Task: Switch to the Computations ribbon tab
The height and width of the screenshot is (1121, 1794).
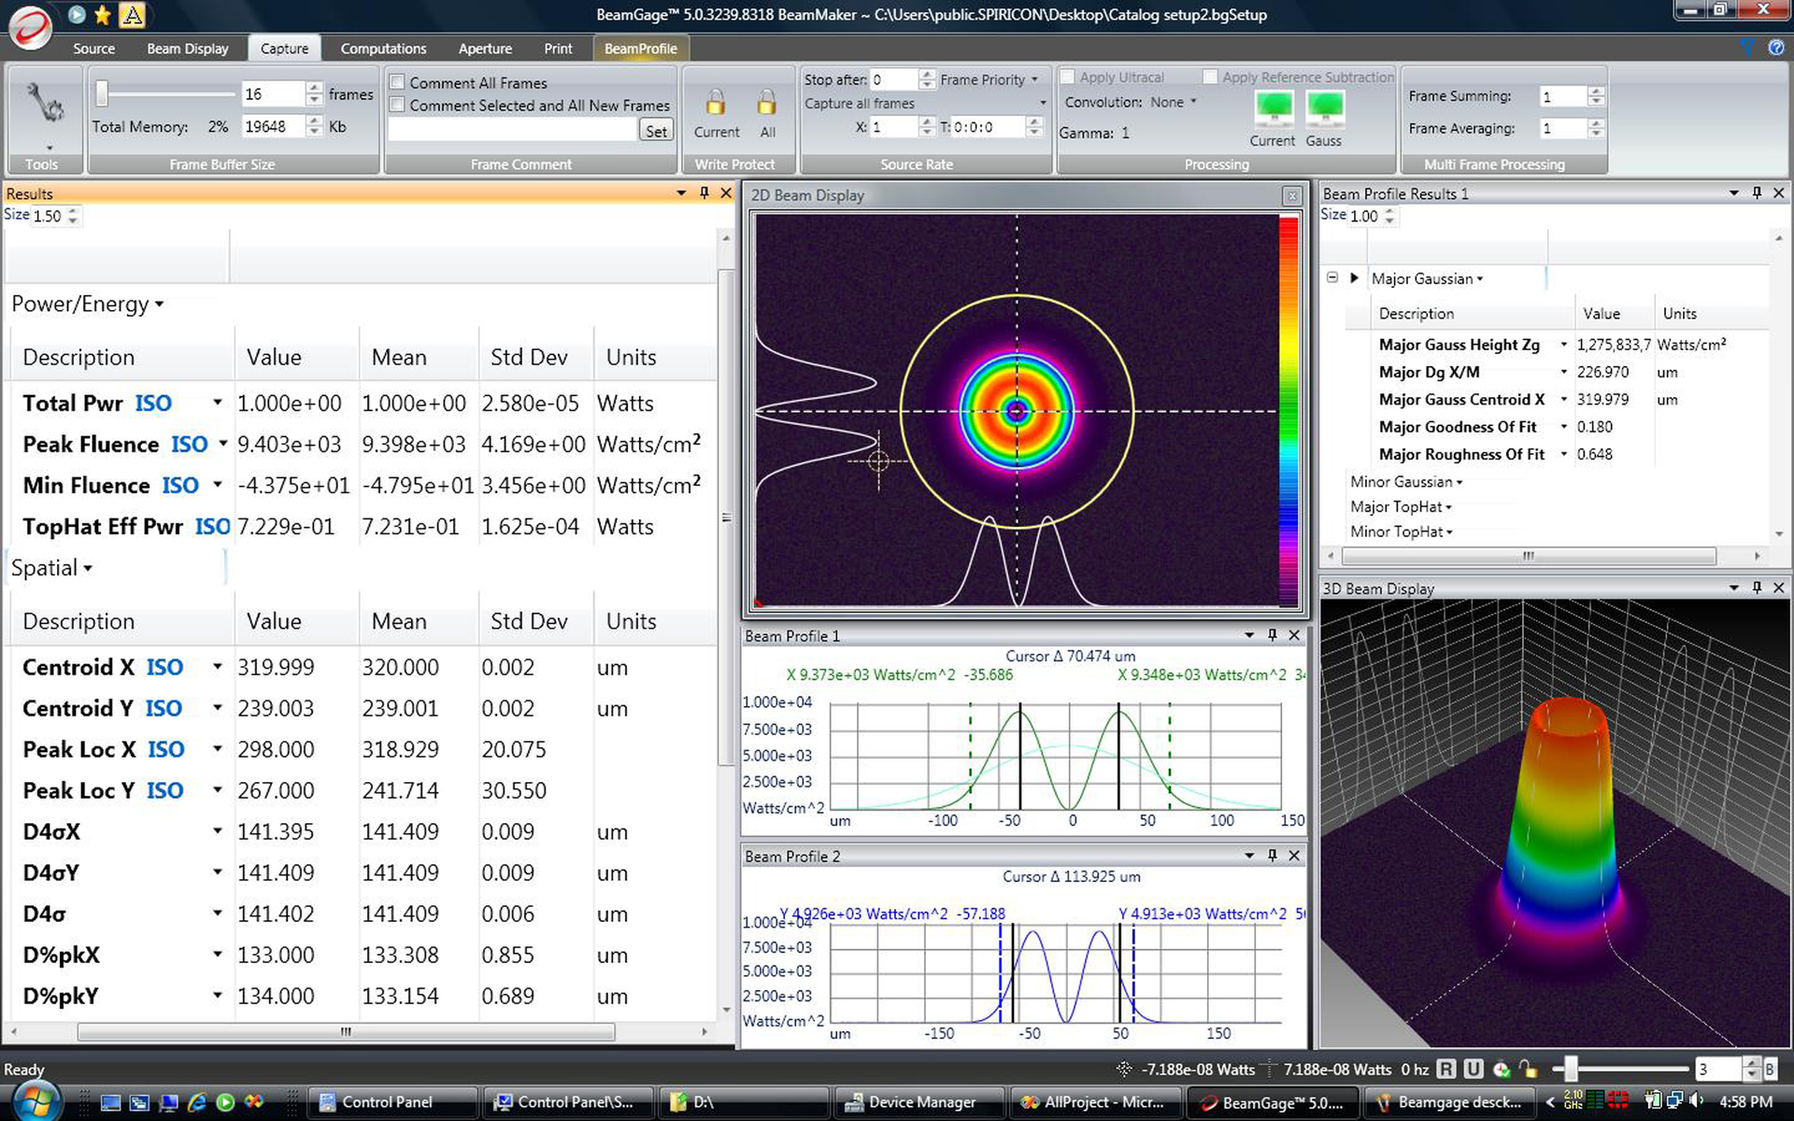Action: tap(383, 49)
